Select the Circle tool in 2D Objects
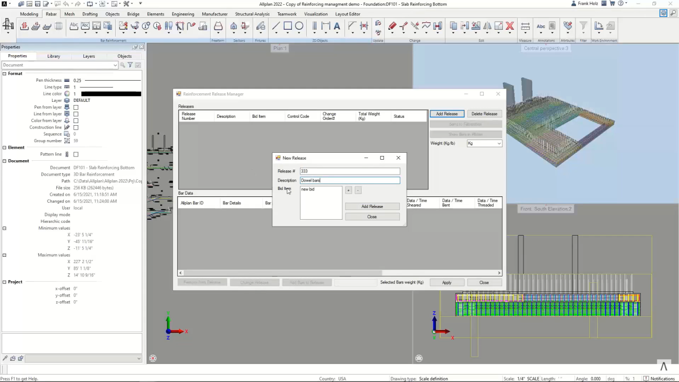The image size is (679, 382). (x=299, y=26)
